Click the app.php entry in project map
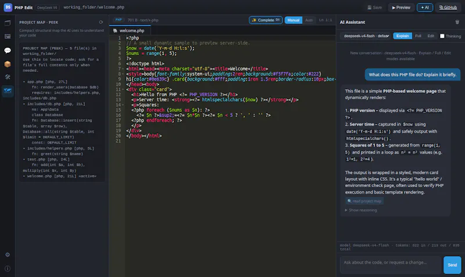 [45, 82]
